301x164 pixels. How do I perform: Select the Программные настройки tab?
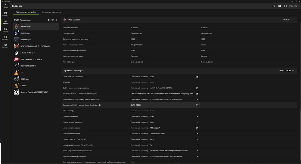coord(26,12)
